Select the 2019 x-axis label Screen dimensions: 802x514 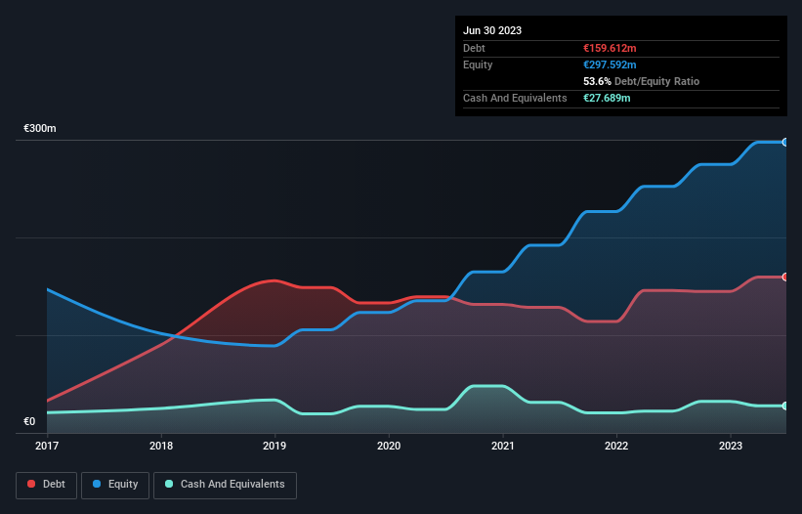(274, 446)
